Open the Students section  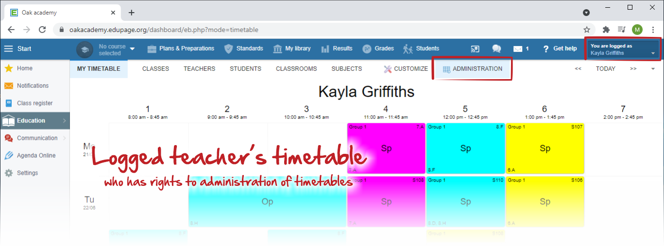click(x=421, y=49)
